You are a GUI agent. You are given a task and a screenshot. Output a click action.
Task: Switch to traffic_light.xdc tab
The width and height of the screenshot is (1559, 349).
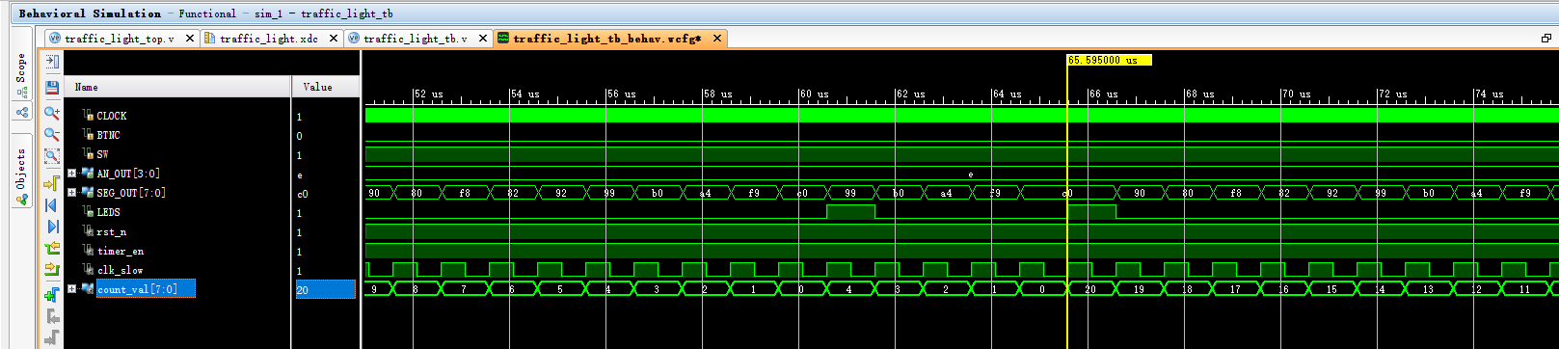pyautogui.click(x=269, y=39)
